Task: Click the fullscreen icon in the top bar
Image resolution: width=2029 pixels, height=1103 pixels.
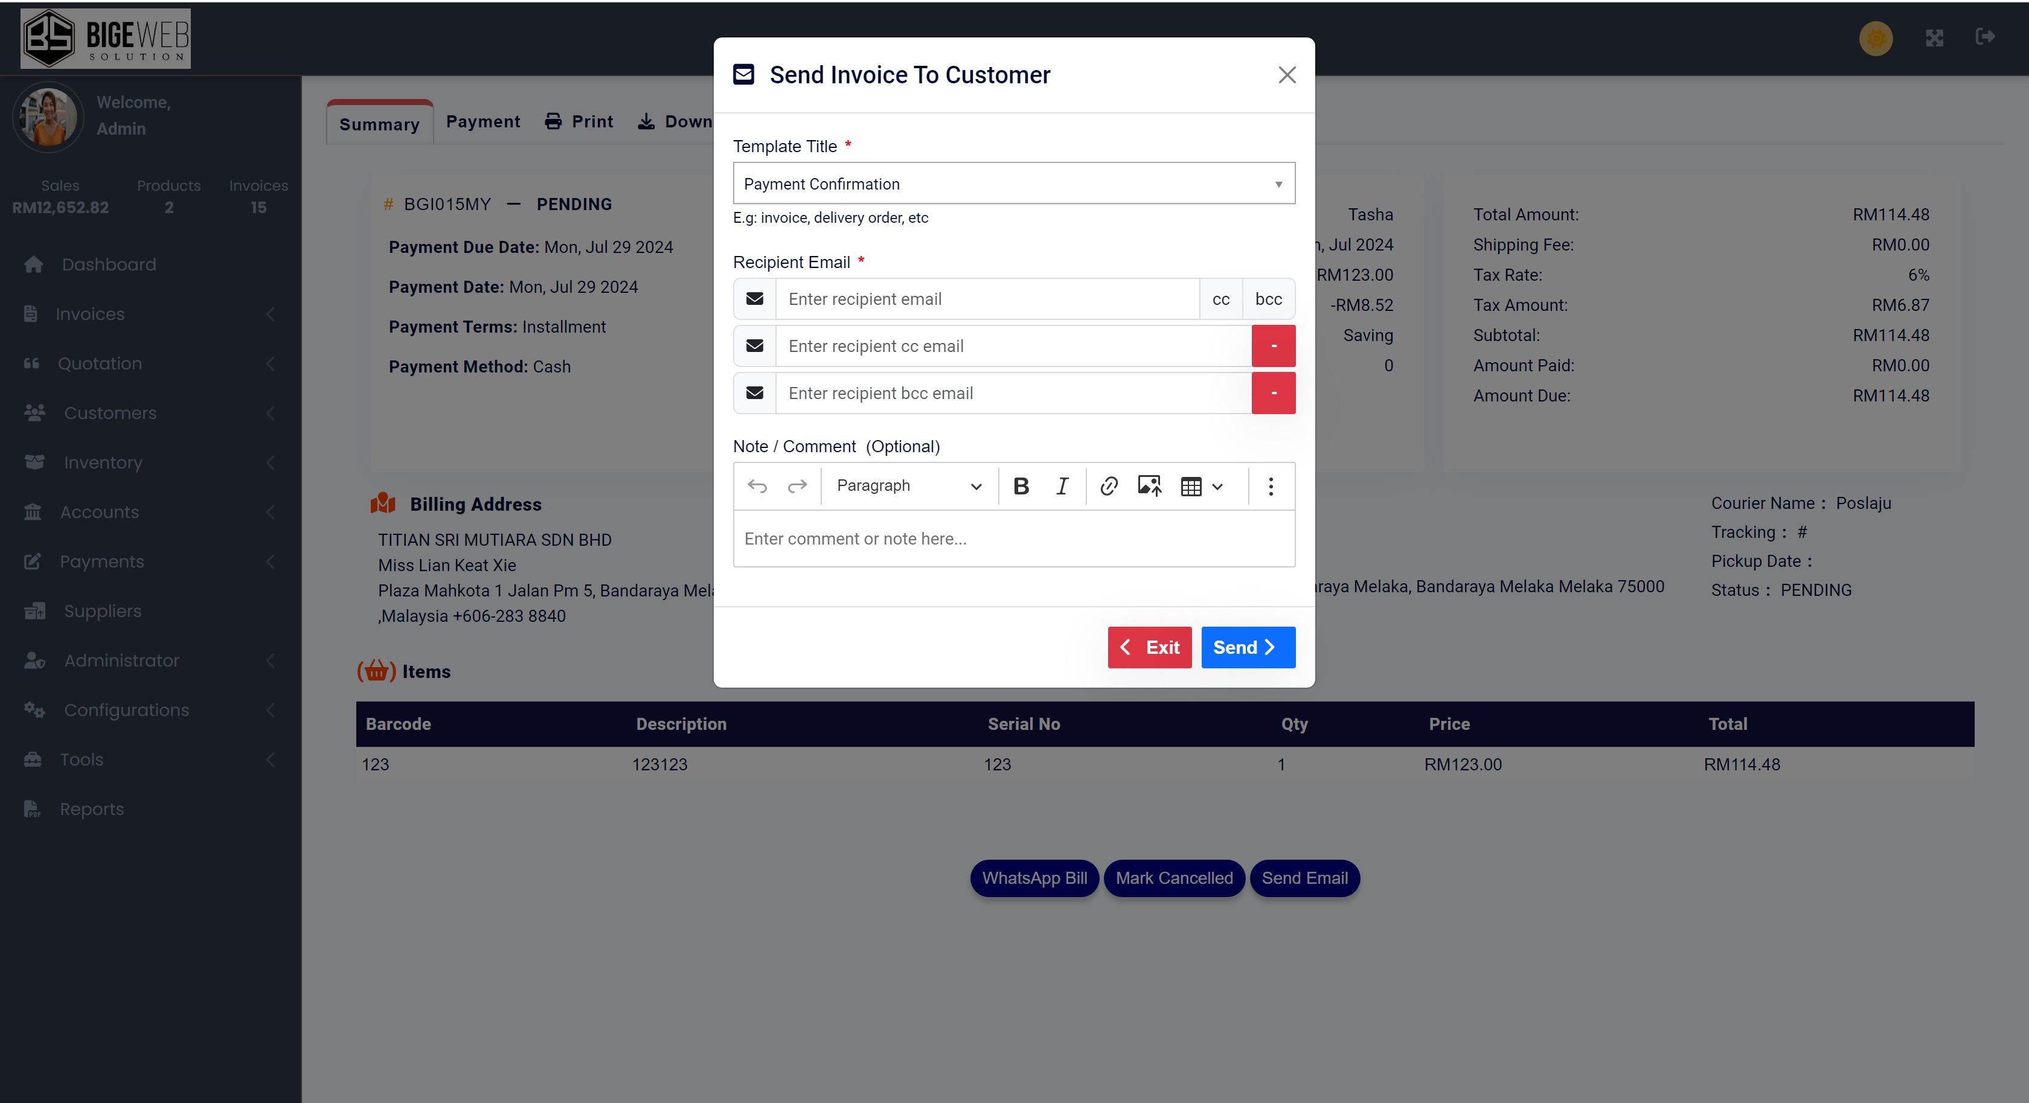Action: pyautogui.click(x=1934, y=38)
